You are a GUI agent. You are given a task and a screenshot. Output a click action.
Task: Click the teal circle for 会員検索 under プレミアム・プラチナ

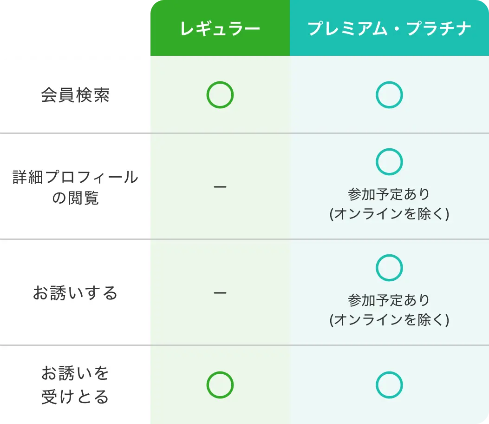coord(389,95)
